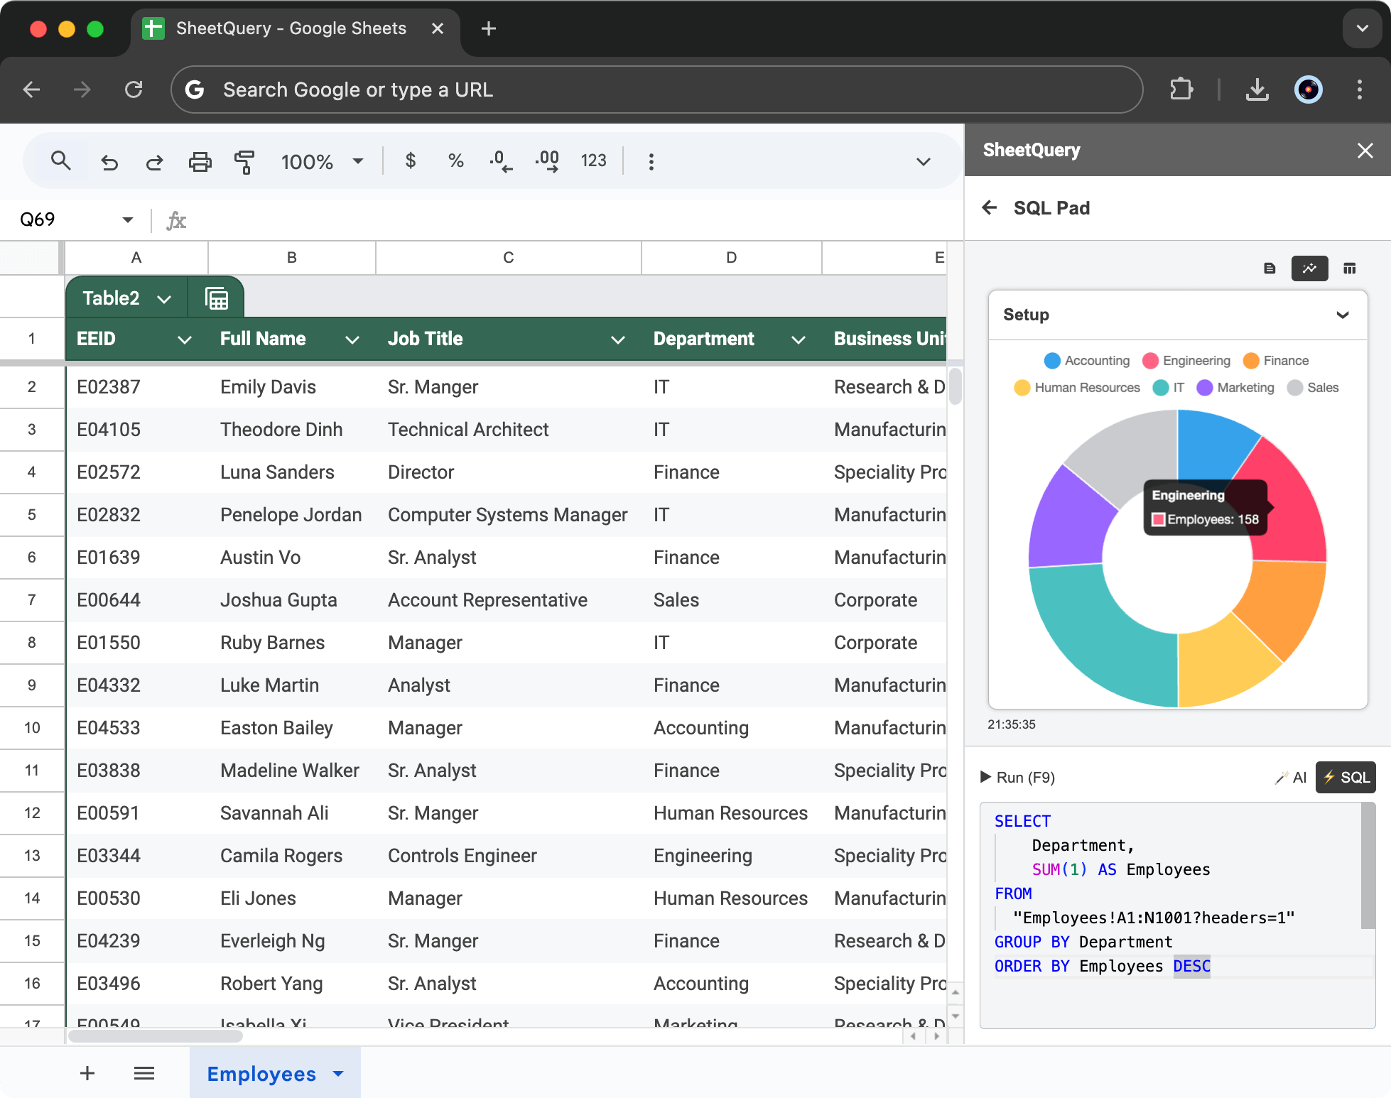Collapse the Setup section
This screenshot has width=1391, height=1098.
pyautogui.click(x=1343, y=315)
